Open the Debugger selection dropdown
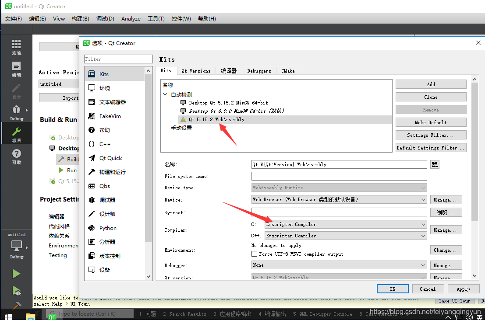 (339, 265)
